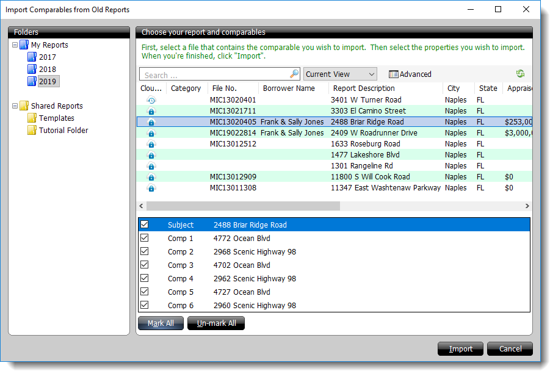This screenshot has width=550, height=371.
Task: Open Advanced search options
Action: (410, 74)
